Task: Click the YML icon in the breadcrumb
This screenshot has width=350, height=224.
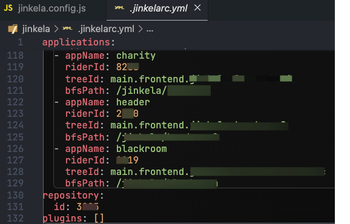Action: [x=67, y=28]
